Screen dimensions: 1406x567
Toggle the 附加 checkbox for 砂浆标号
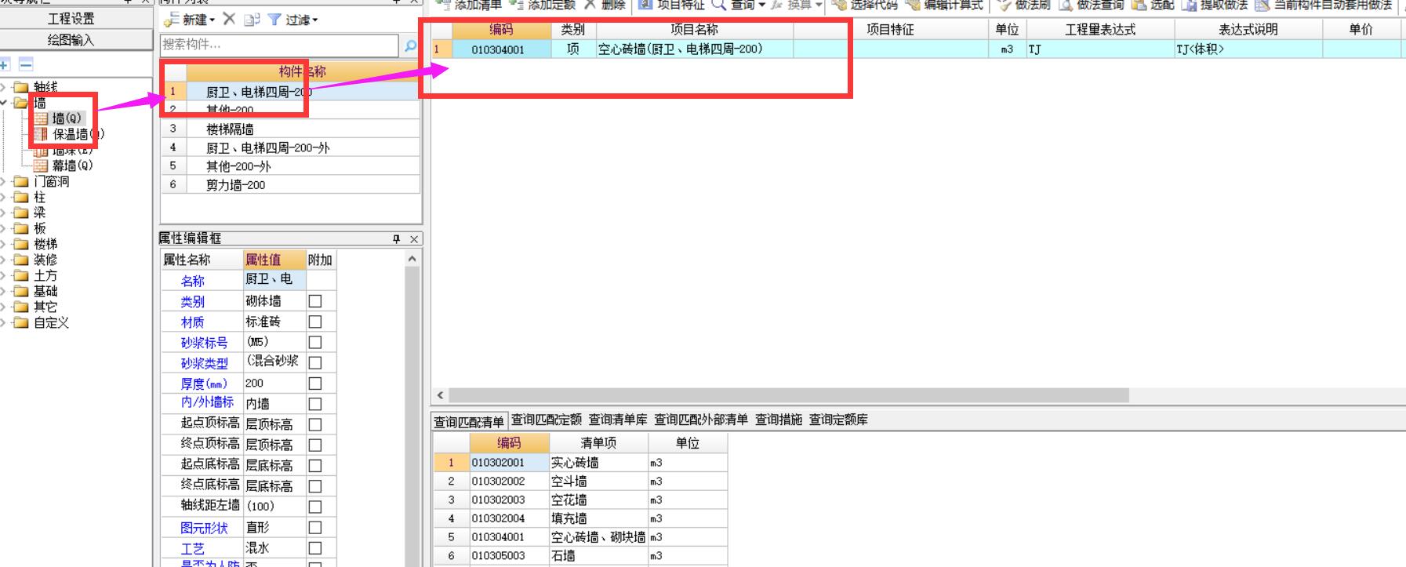click(315, 342)
